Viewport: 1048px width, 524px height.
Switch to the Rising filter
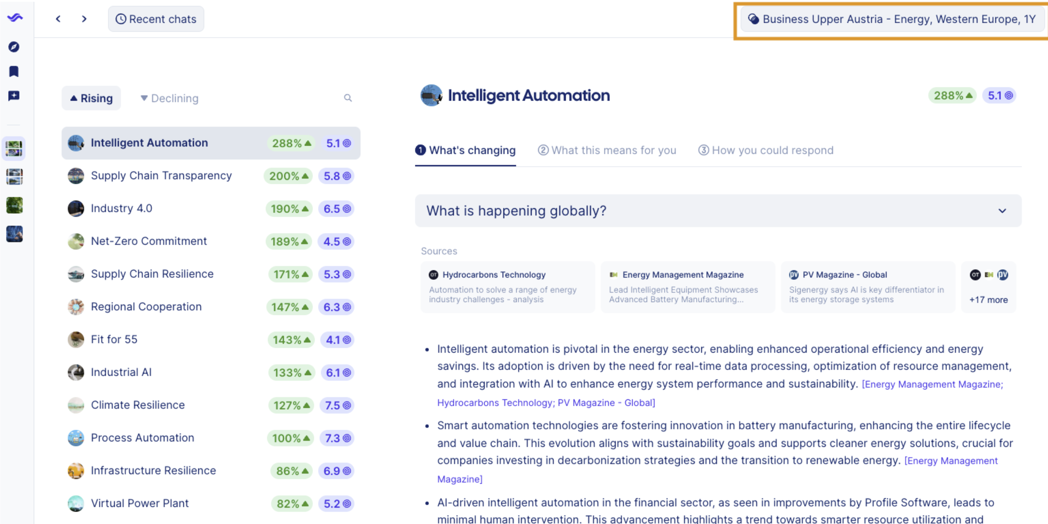point(91,98)
